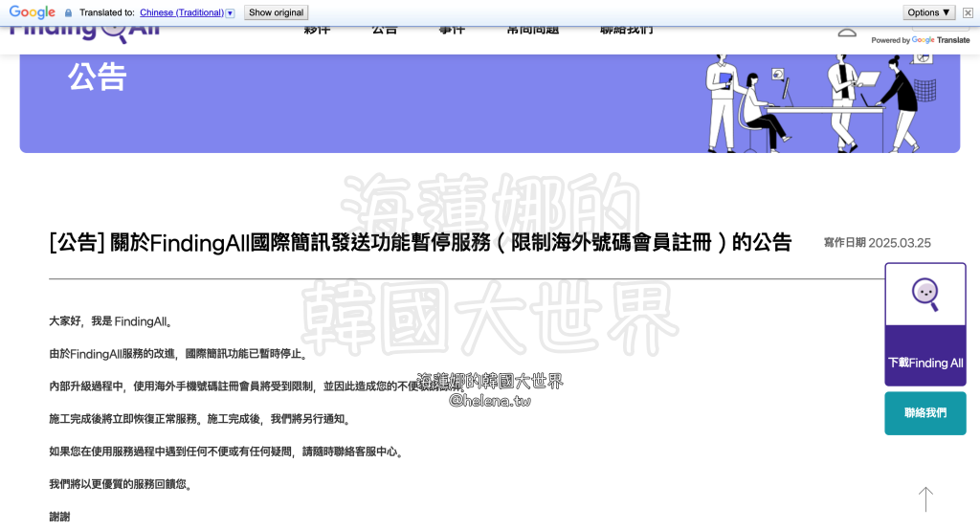Click the line starting with 施工完成後將立即恢復
The width and height of the screenshot is (980, 529).
click(x=201, y=419)
